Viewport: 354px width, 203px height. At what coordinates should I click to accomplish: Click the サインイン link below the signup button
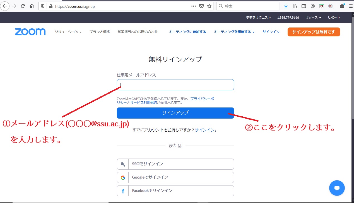click(204, 130)
